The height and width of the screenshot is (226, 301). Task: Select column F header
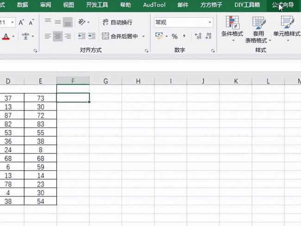click(x=73, y=81)
